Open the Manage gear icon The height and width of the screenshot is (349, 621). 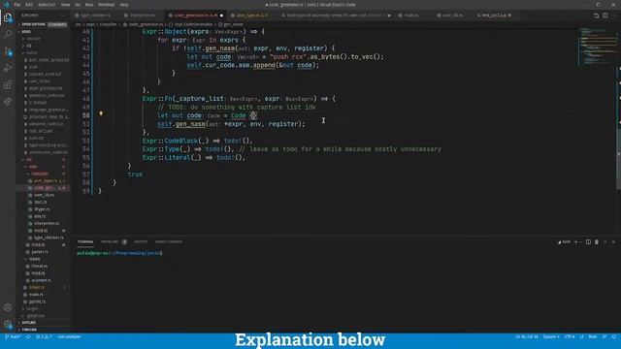click(8, 325)
